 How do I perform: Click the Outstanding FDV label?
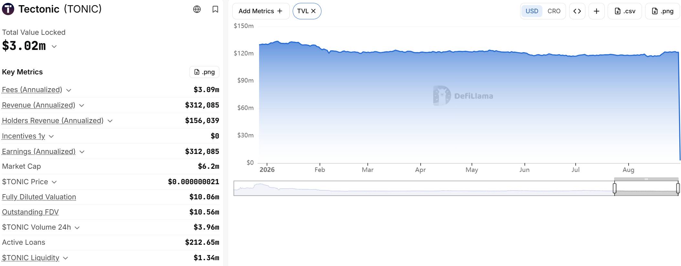(30, 212)
